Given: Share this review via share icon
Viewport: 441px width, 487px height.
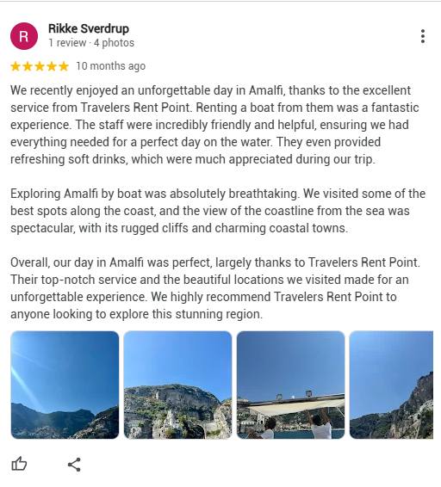Looking at the screenshot, I should click(74, 465).
